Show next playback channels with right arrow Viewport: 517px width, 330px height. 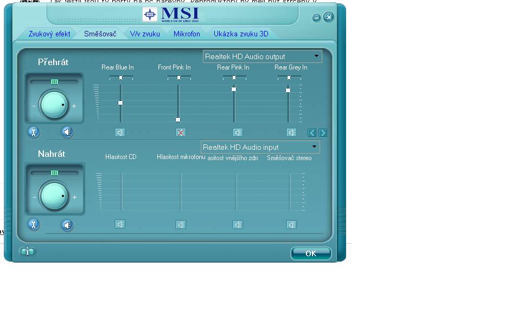(323, 132)
